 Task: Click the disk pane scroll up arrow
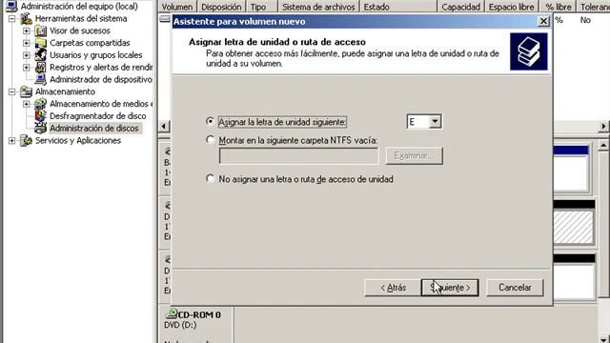603,146
